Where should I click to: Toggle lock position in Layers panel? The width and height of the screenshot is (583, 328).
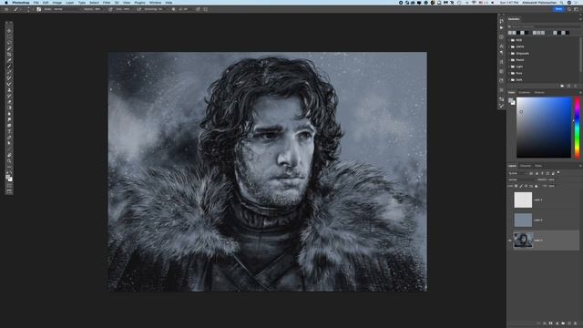click(x=526, y=186)
